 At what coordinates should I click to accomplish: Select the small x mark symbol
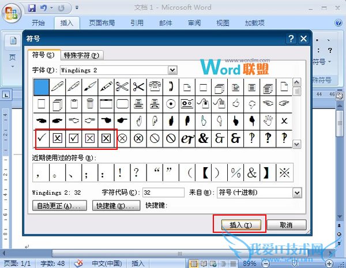click(284, 121)
